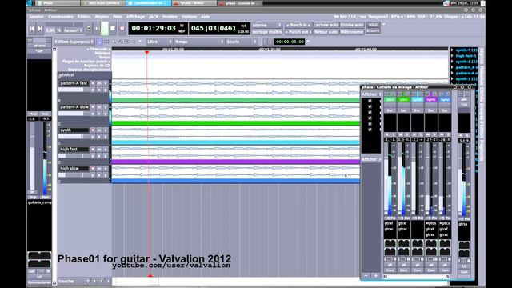Switch to JACK Audio Connect taskbar window
This screenshot has height=288, width=512.
tap(103, 3)
